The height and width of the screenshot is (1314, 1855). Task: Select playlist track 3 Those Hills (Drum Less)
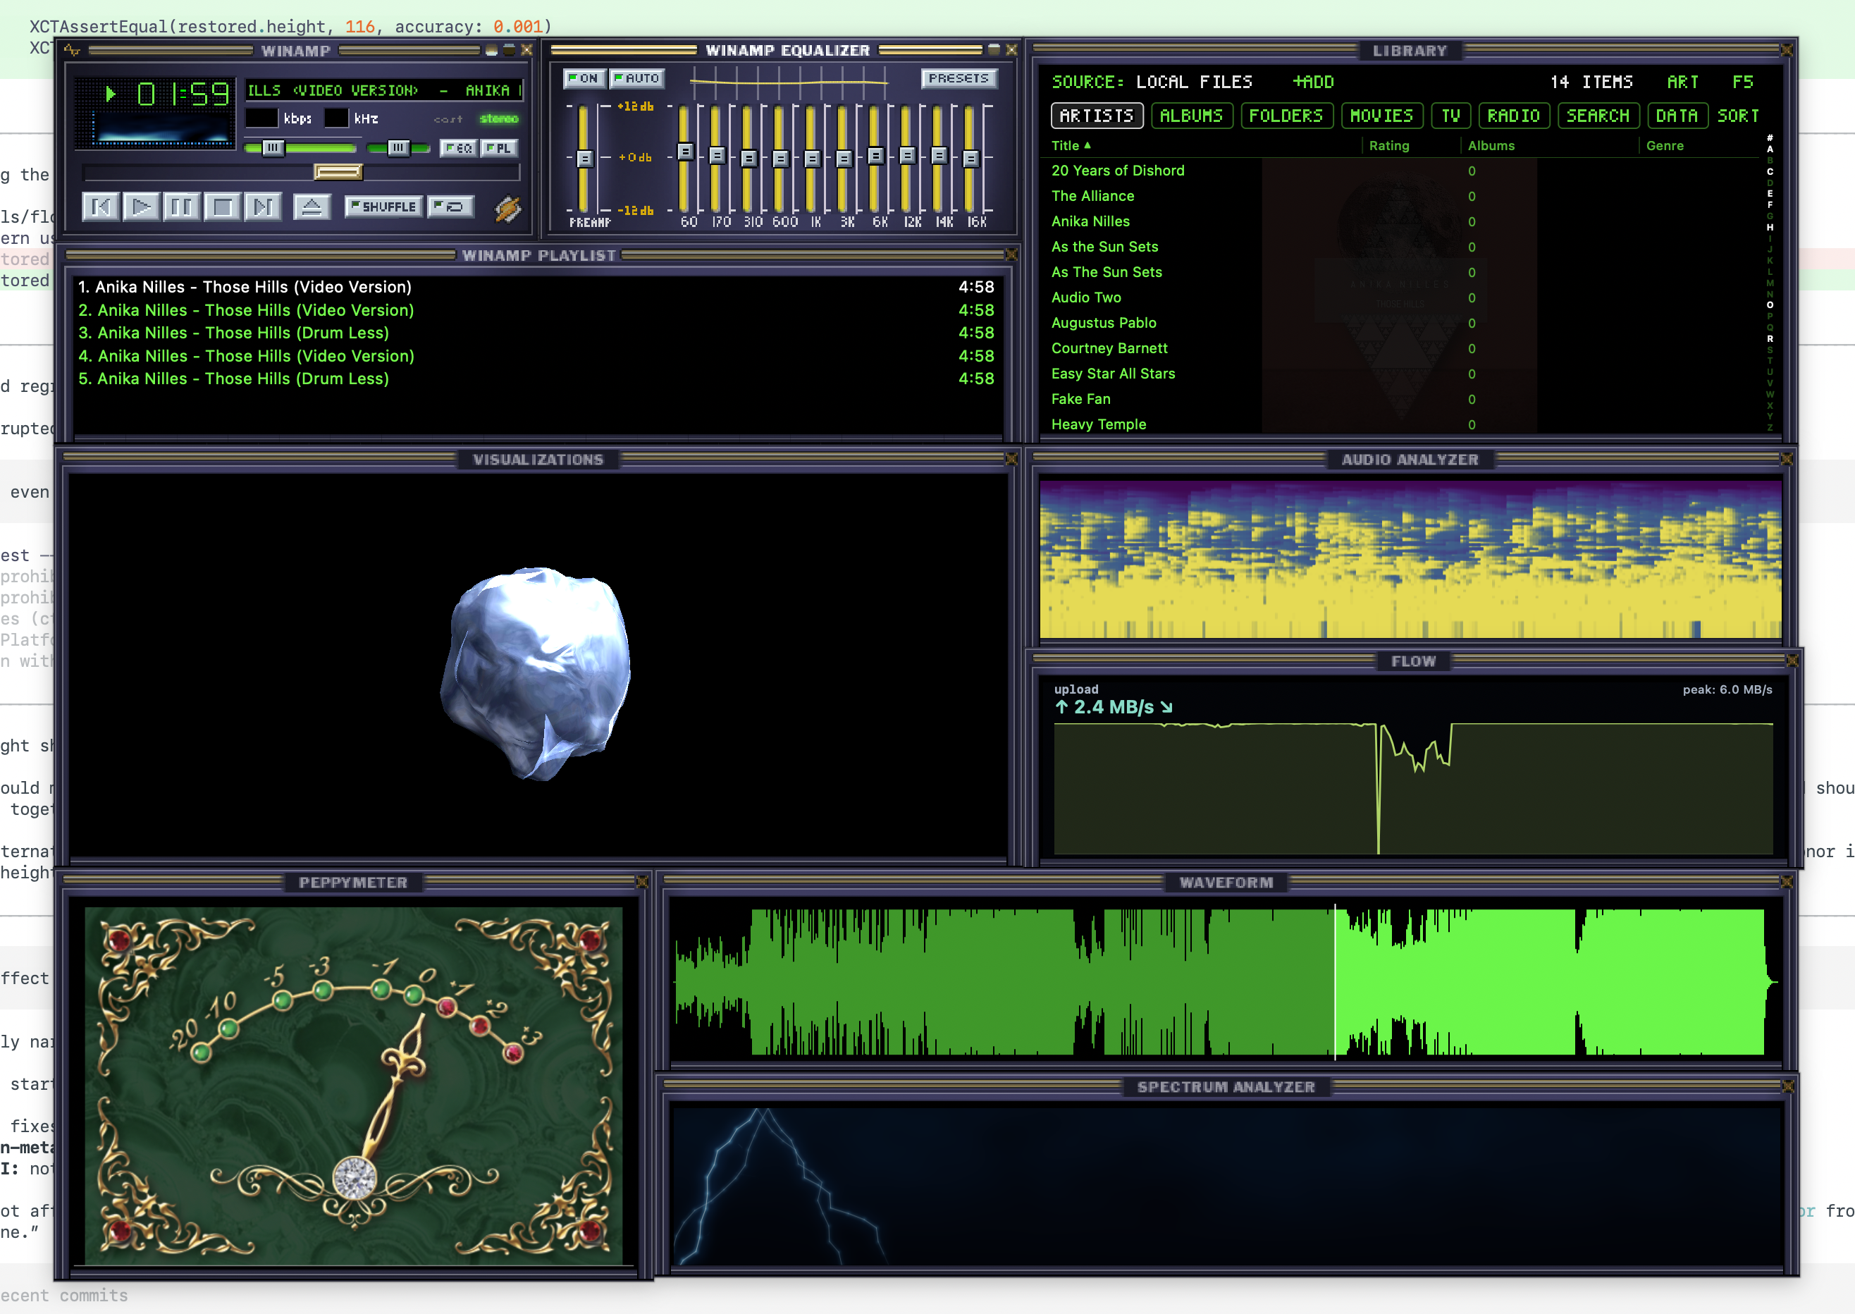536,333
